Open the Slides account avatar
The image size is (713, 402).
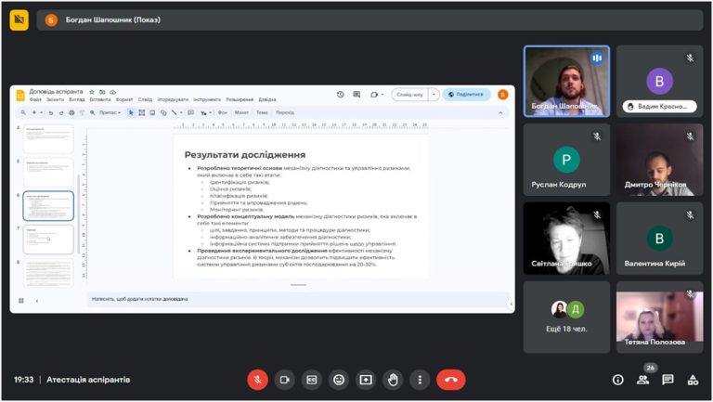(502, 95)
